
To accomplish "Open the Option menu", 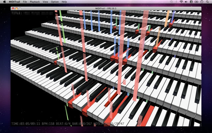I will tap(55, 2).
